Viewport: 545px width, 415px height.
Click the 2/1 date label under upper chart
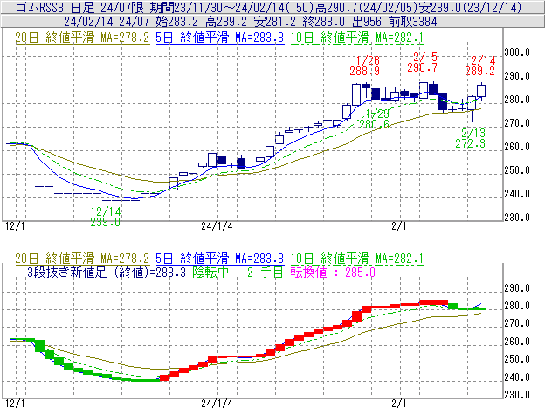tap(399, 226)
